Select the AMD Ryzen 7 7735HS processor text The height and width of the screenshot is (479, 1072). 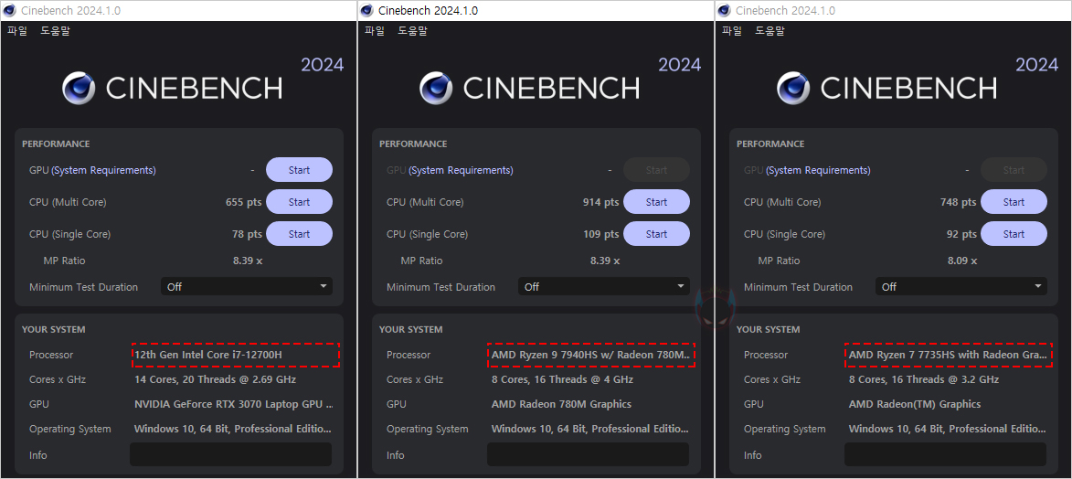[x=948, y=355]
